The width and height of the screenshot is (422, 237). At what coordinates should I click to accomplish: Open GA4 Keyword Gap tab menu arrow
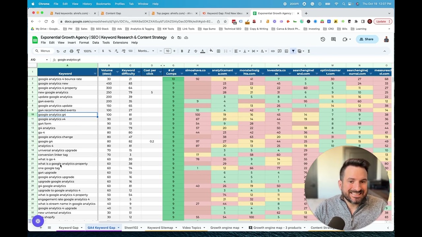point(119,228)
